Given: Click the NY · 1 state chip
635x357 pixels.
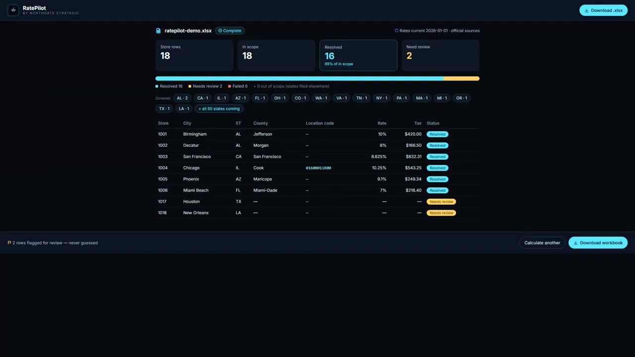Looking at the screenshot, I should [x=381, y=98].
